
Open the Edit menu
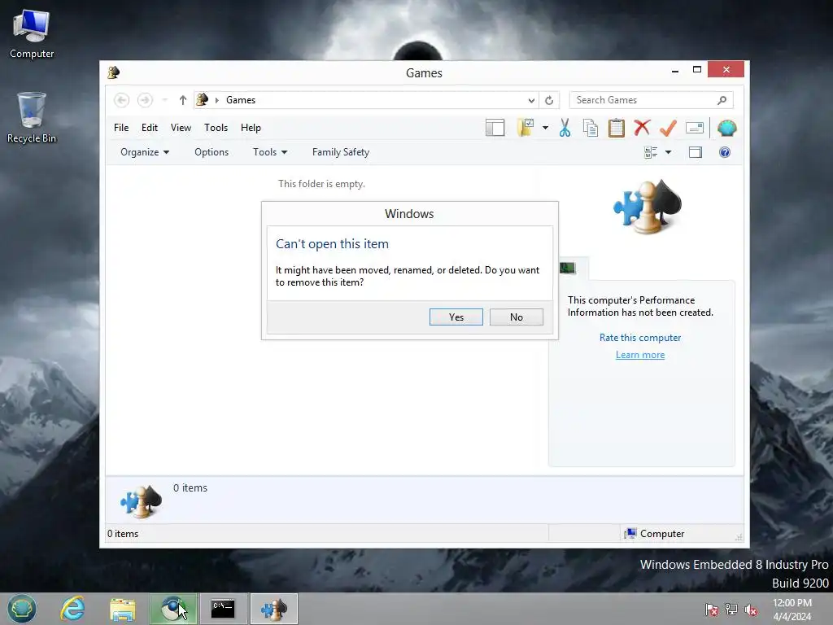click(150, 128)
